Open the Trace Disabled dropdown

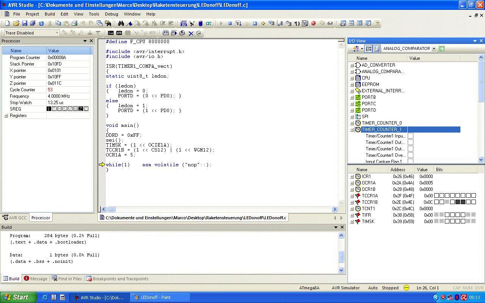point(57,33)
